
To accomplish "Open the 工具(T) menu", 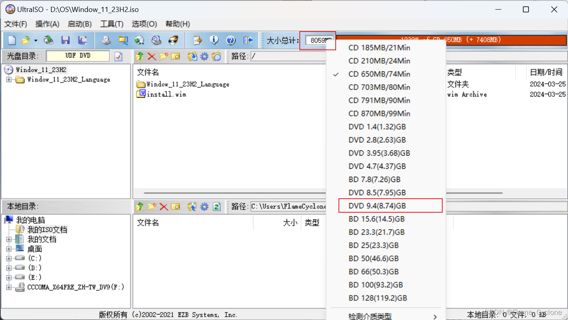I will click(112, 24).
